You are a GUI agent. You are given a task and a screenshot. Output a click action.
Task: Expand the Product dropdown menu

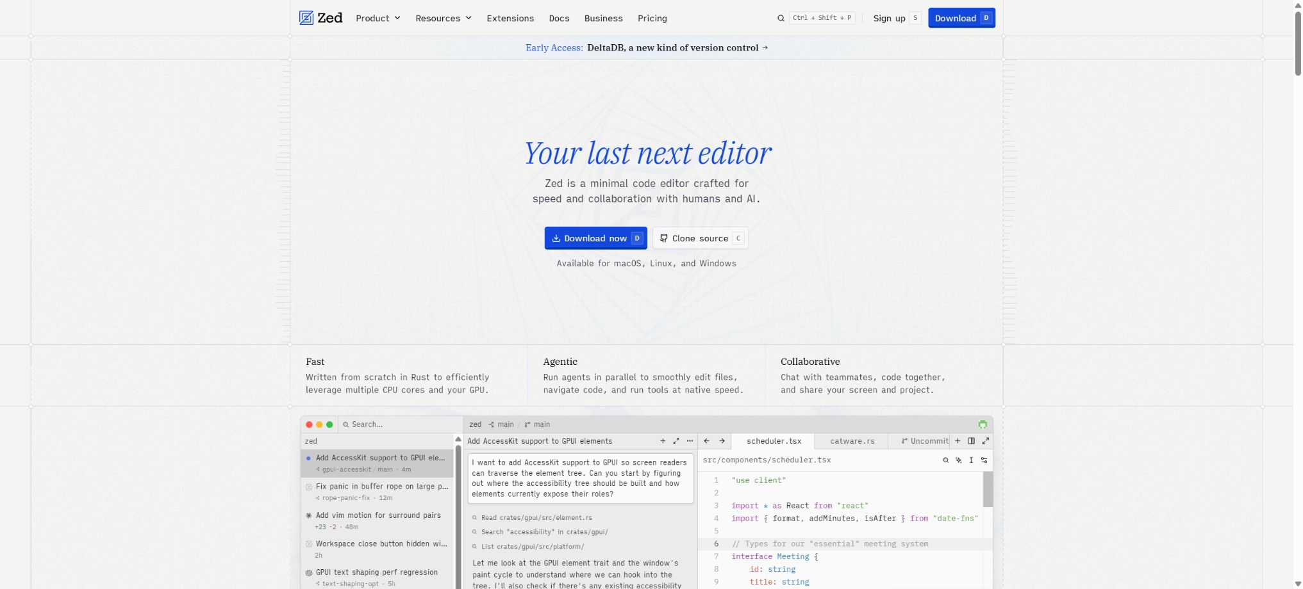[378, 18]
